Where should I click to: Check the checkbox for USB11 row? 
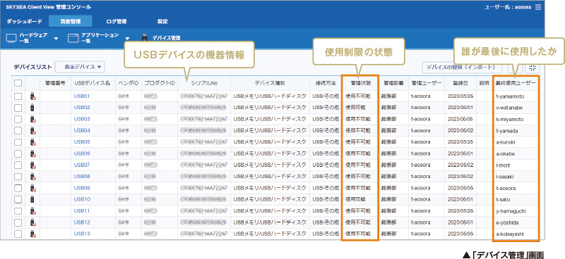(18, 211)
